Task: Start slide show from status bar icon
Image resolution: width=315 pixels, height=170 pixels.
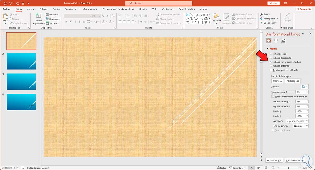Action: pos(273,168)
